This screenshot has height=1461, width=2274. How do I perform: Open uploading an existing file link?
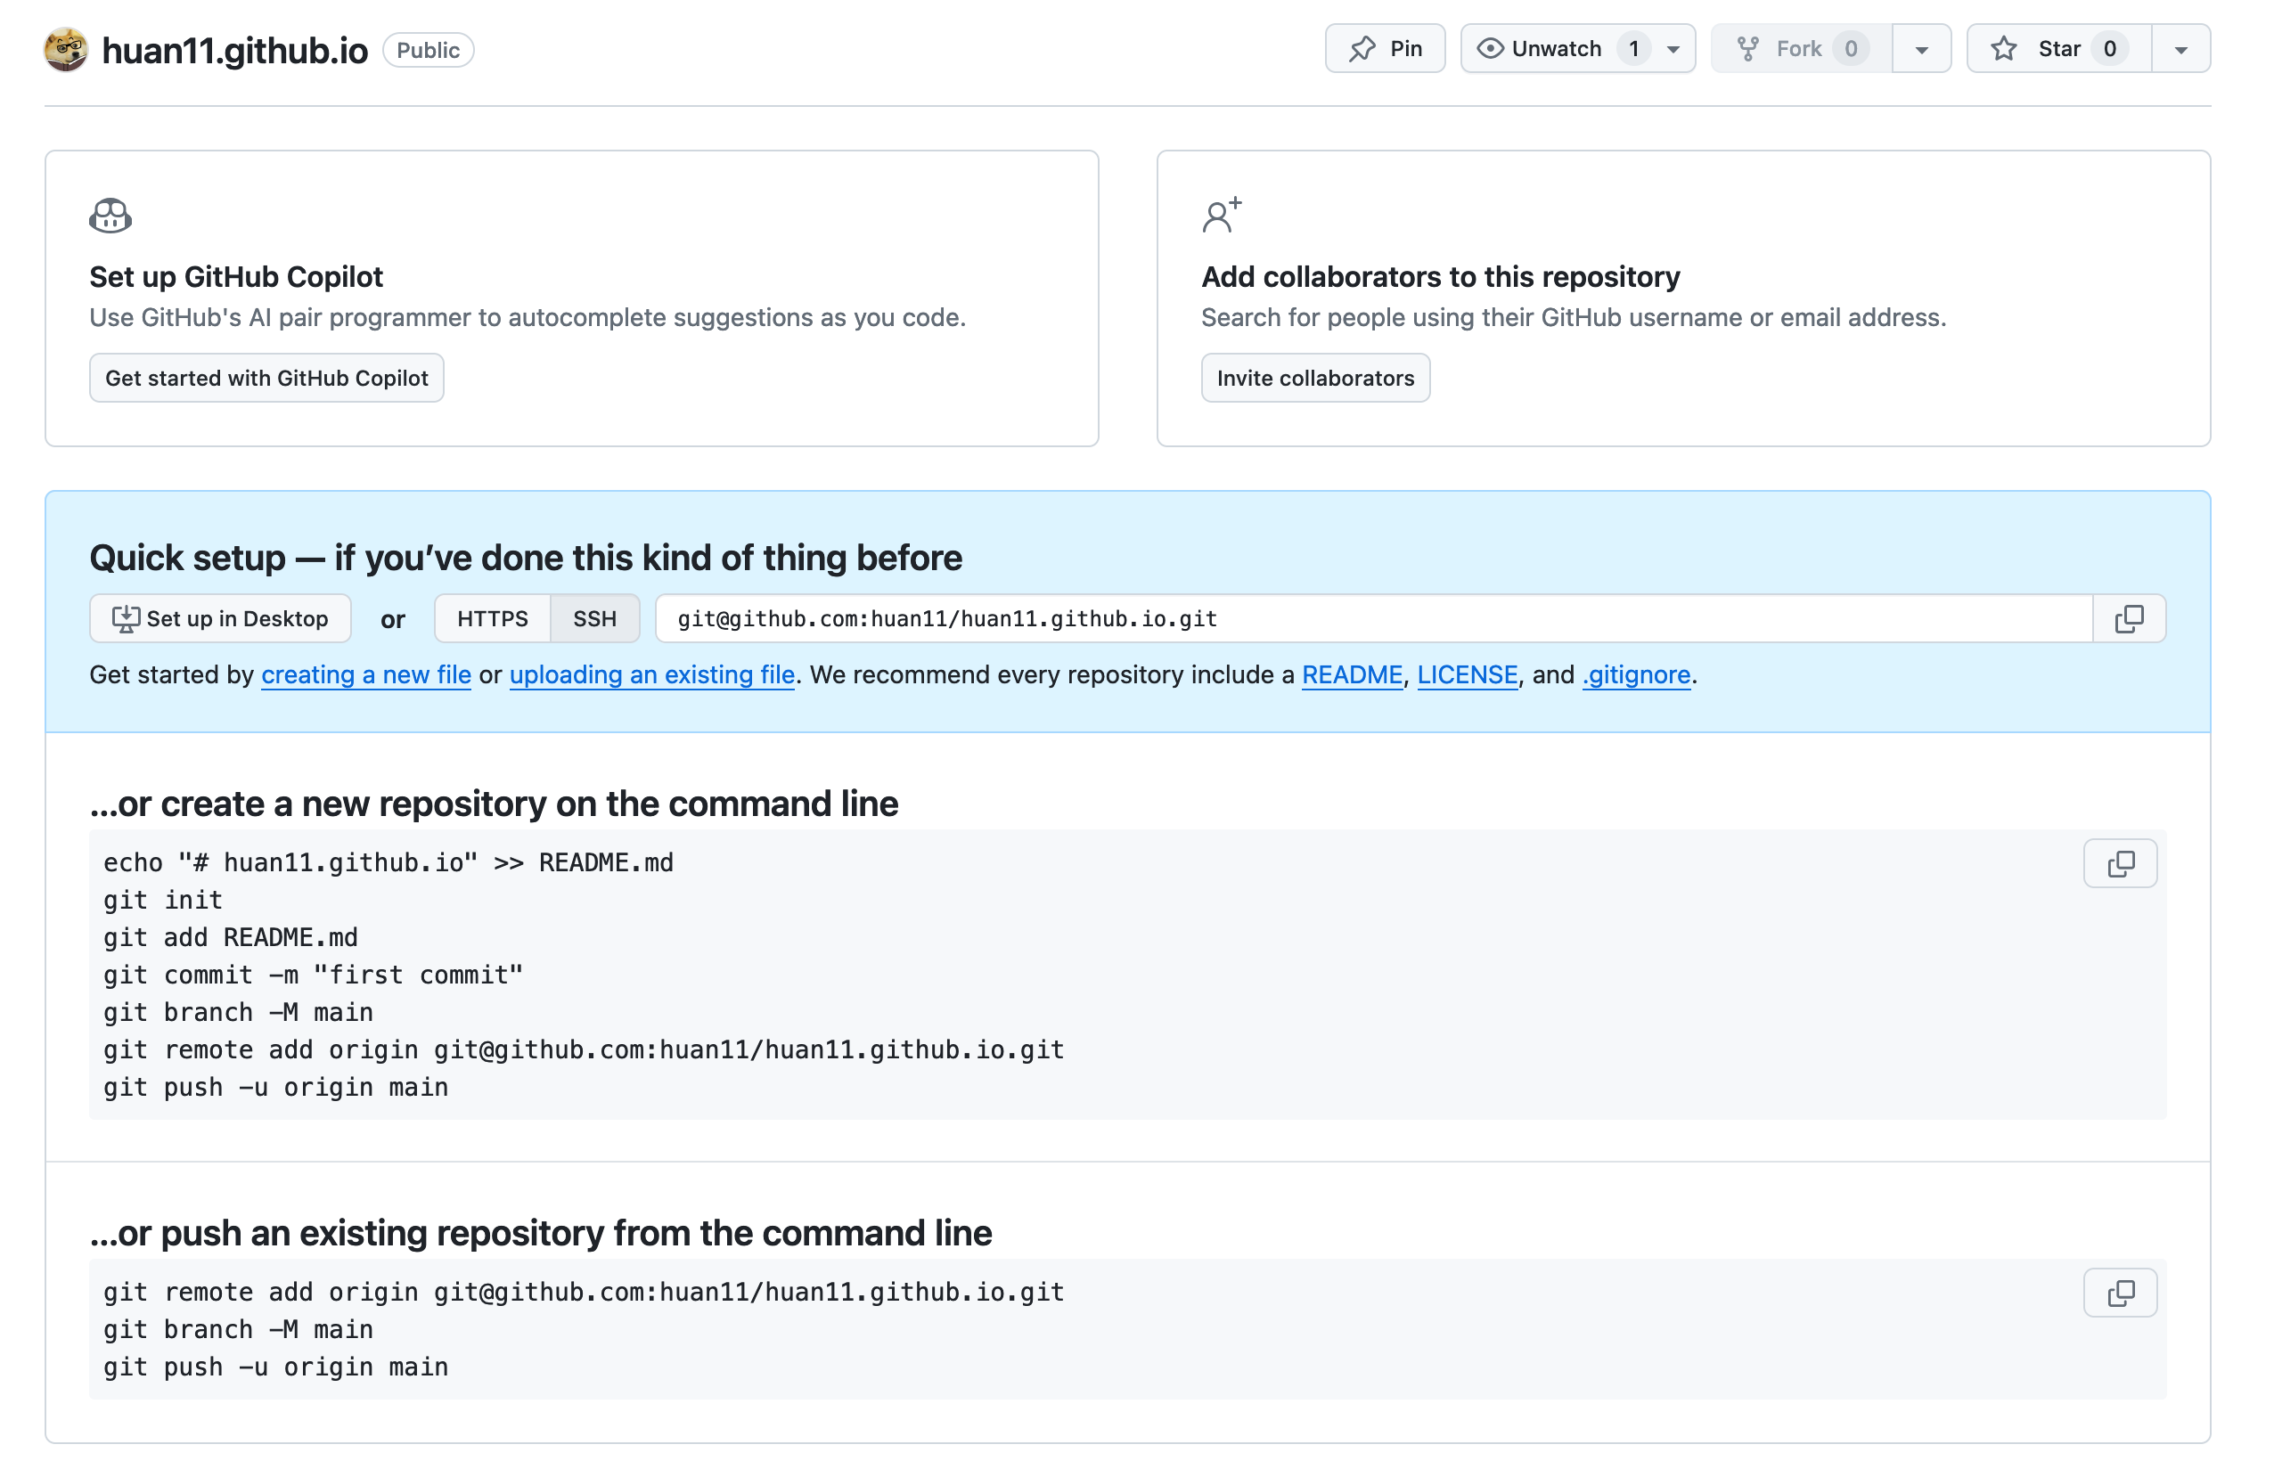[651, 674]
